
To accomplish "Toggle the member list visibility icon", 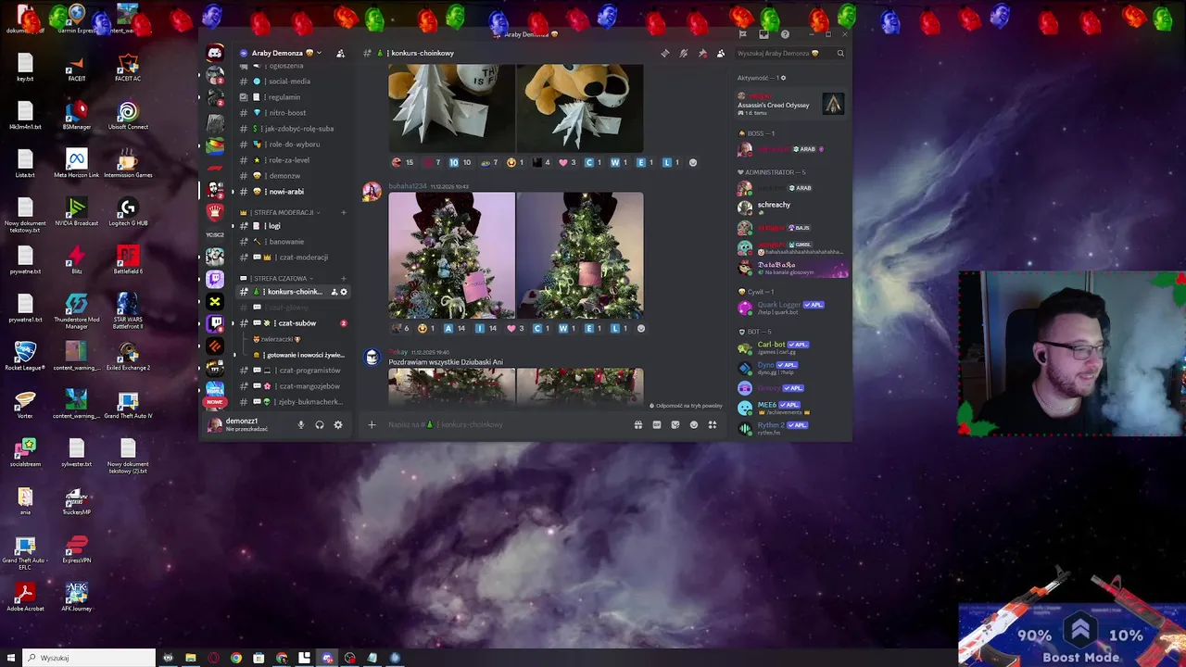I will (721, 53).
